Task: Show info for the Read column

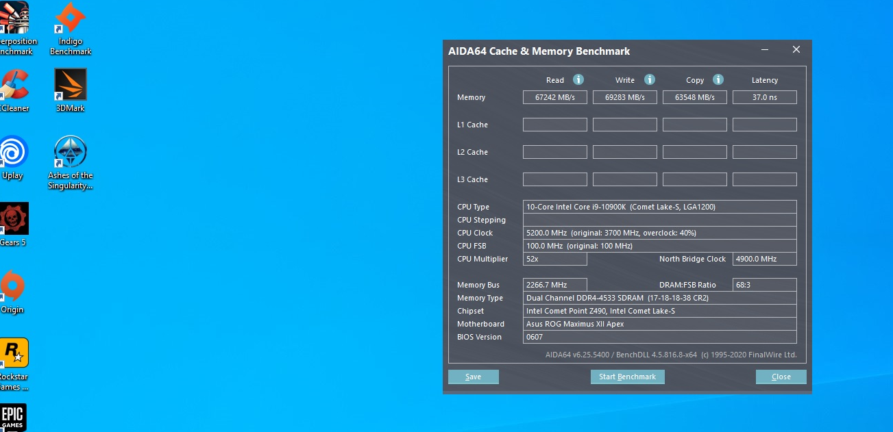Action: [578, 79]
